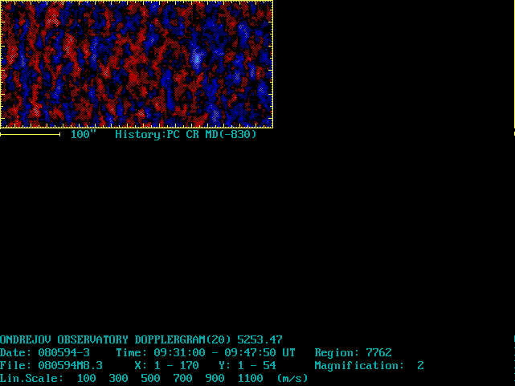The width and height of the screenshot is (515, 386).
Task: Select the 100" scale label
Action: (x=84, y=134)
